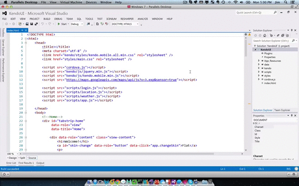Open the FILE menu in Visual Studio
Image resolution: width=299 pixels, height=186 pixels.
click(5, 19)
